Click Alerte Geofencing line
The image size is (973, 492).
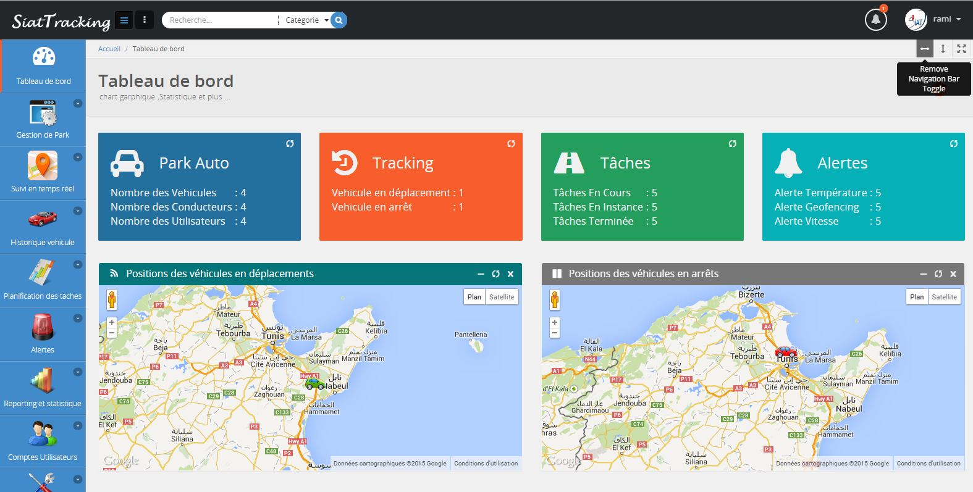click(828, 207)
